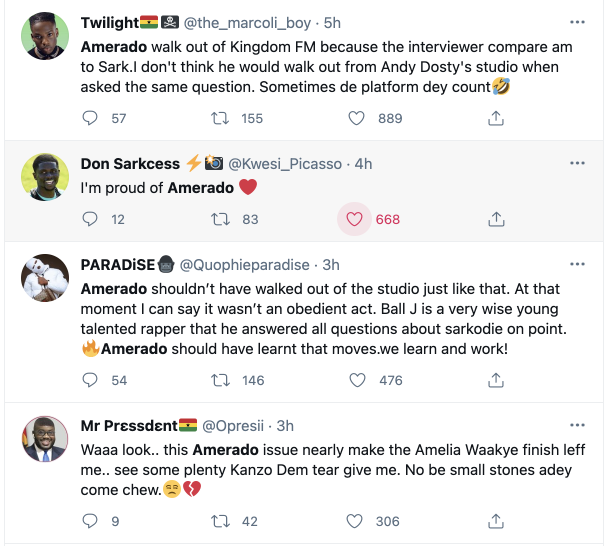The image size is (604, 546).
Task: Open more options on Don Sarkcess's tweet
Action: 577,163
